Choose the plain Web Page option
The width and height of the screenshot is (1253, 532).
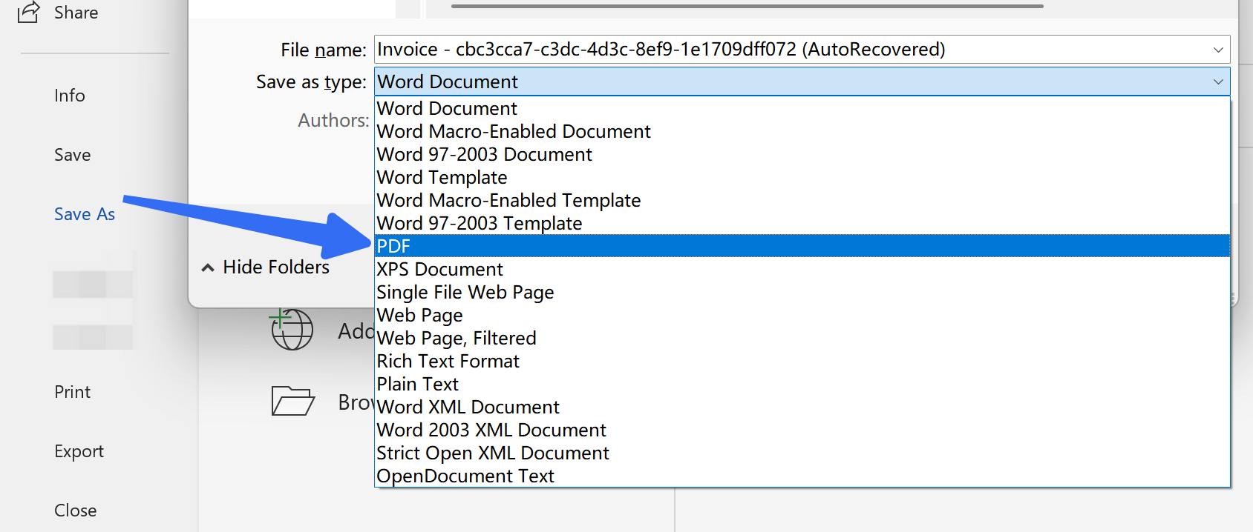tap(802, 315)
